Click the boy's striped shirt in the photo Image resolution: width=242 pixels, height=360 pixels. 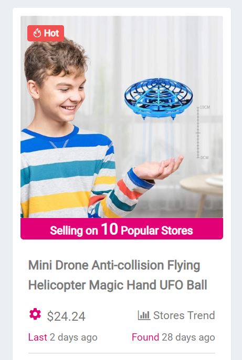(69, 174)
